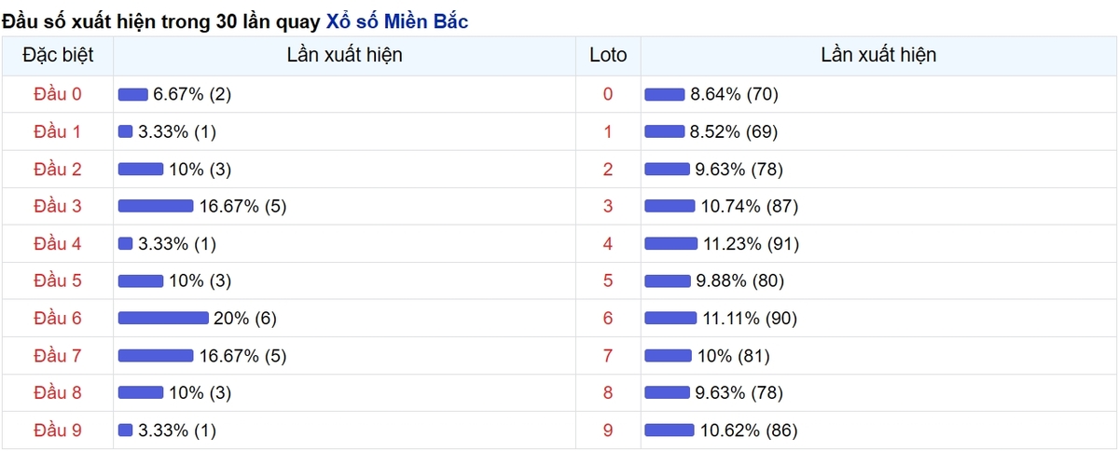
Task: Click the 8.52% (69) value text
Action: point(734,131)
